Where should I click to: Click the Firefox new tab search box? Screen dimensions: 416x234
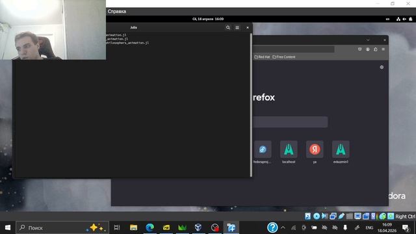(x=291, y=122)
